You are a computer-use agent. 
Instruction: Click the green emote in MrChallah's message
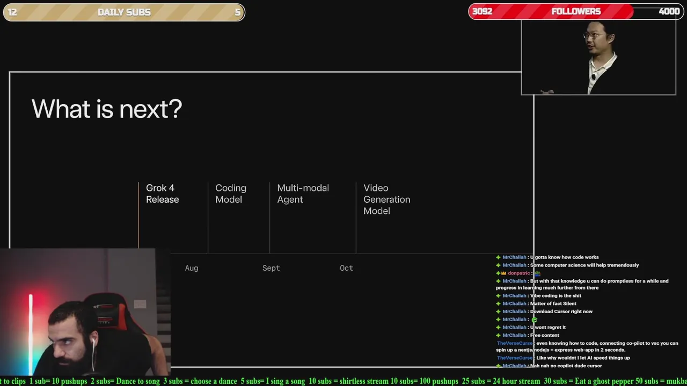tap(534, 320)
